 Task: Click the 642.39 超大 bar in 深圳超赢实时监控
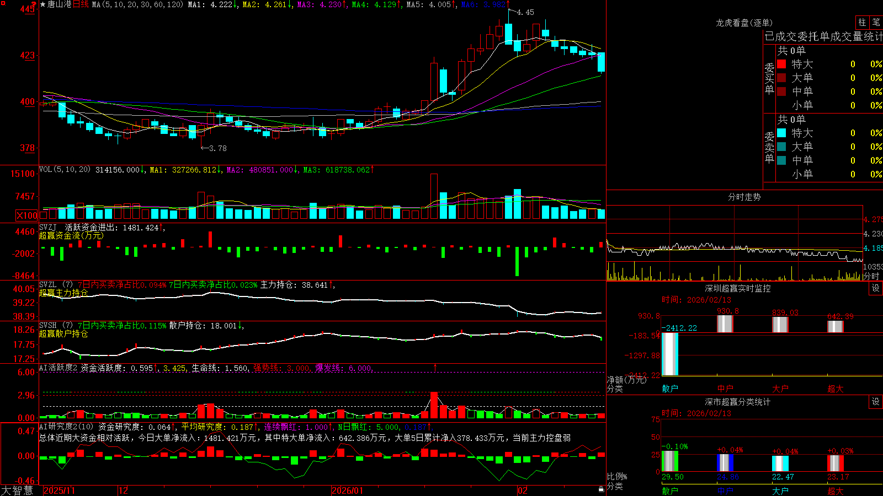coord(836,327)
